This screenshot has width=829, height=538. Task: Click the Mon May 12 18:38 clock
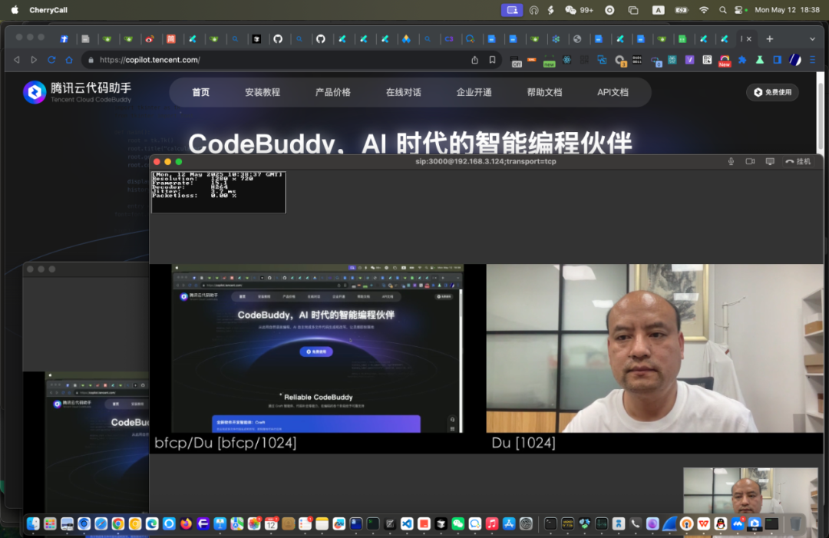[x=787, y=9]
